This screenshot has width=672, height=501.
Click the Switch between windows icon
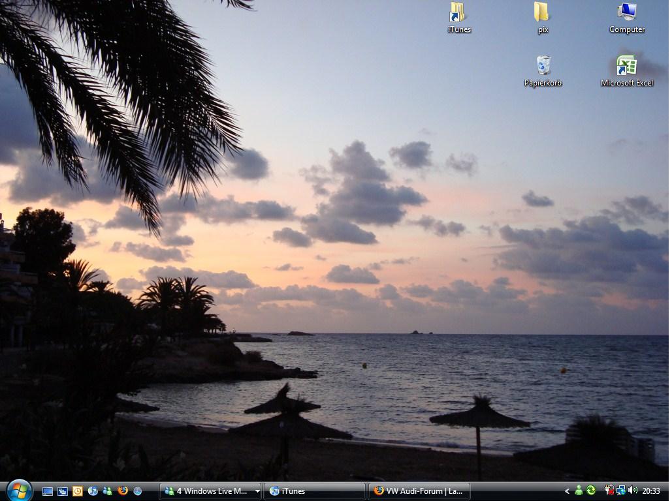point(63,491)
